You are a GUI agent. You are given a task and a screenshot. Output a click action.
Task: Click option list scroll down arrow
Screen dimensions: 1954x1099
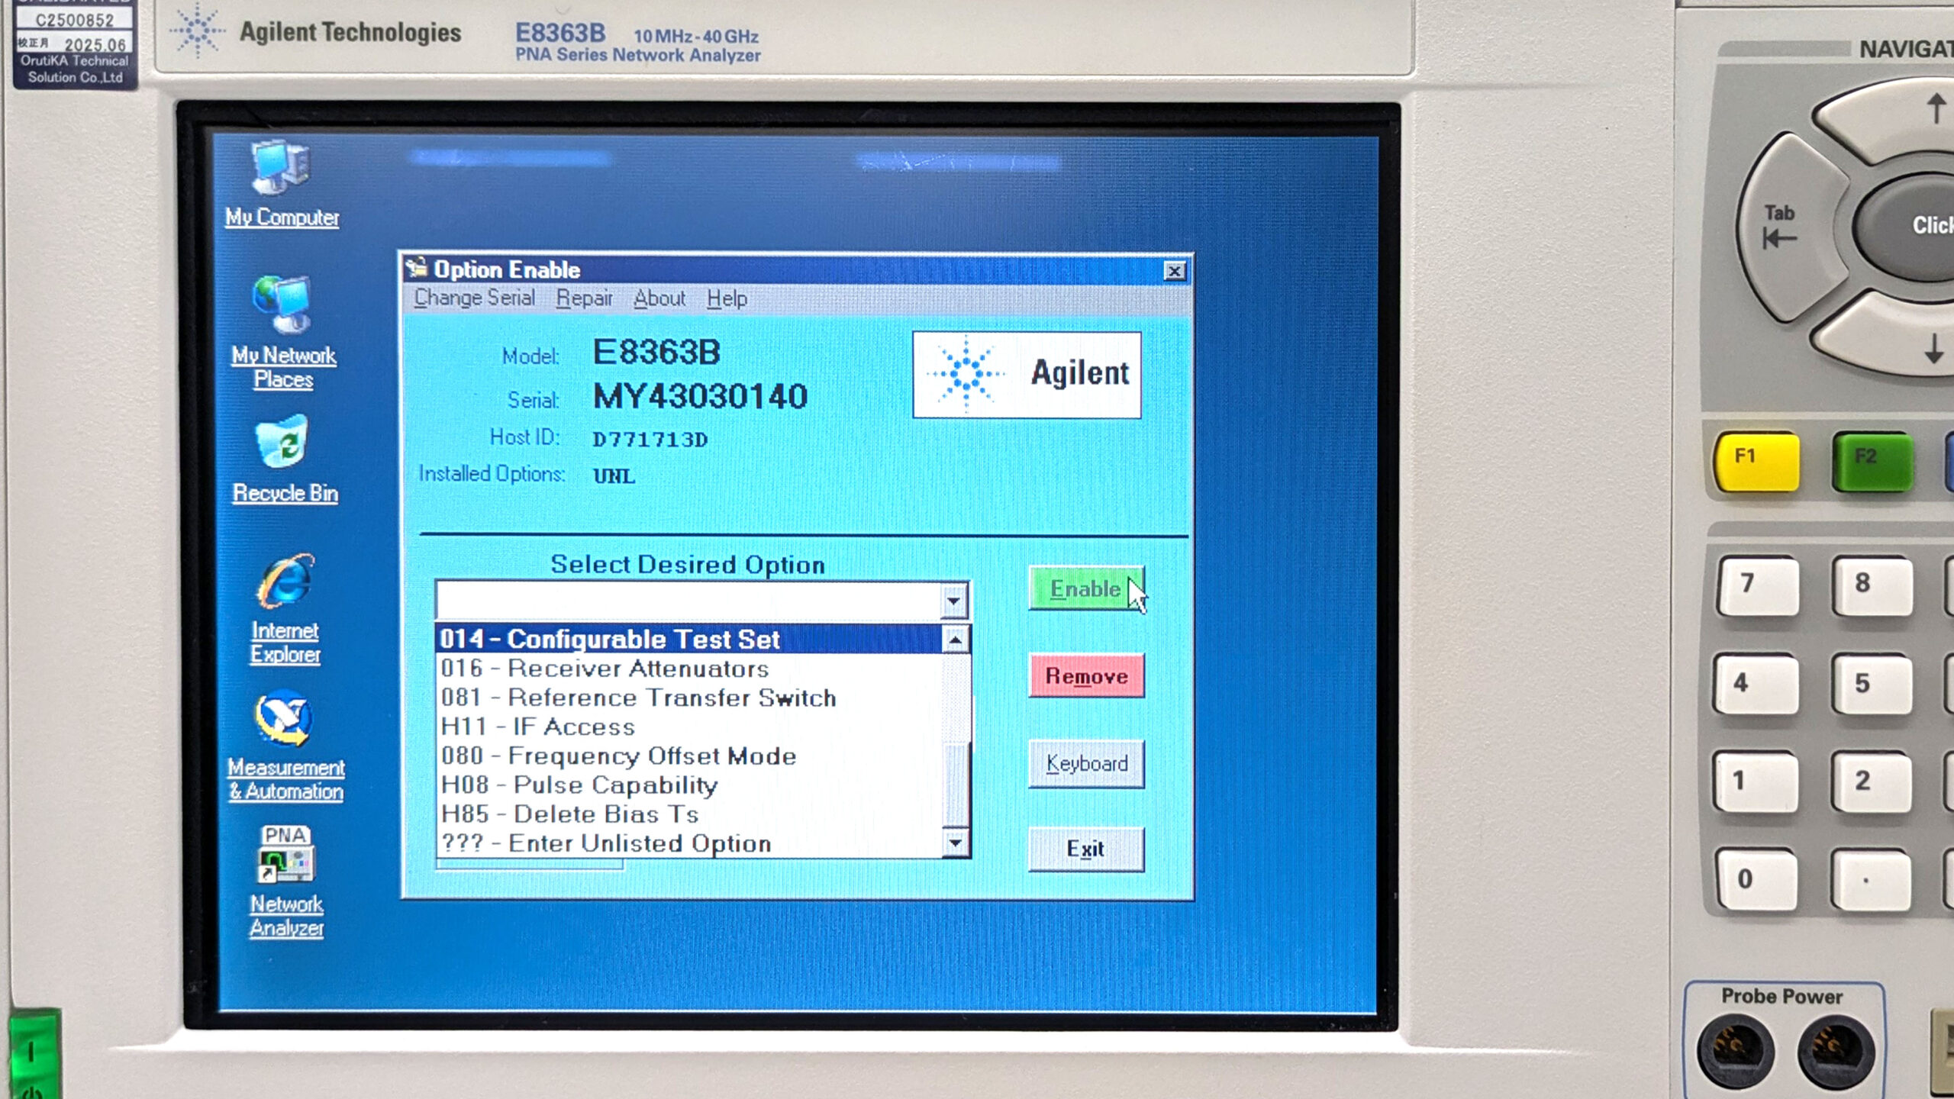[x=955, y=843]
